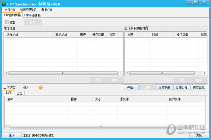Click the 关闭 button at bottom
The width and height of the screenshot is (211, 140).
[199, 135]
